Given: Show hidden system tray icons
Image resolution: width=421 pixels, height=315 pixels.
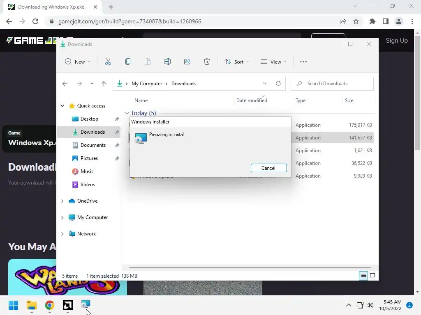Looking at the screenshot, I should click(349, 305).
